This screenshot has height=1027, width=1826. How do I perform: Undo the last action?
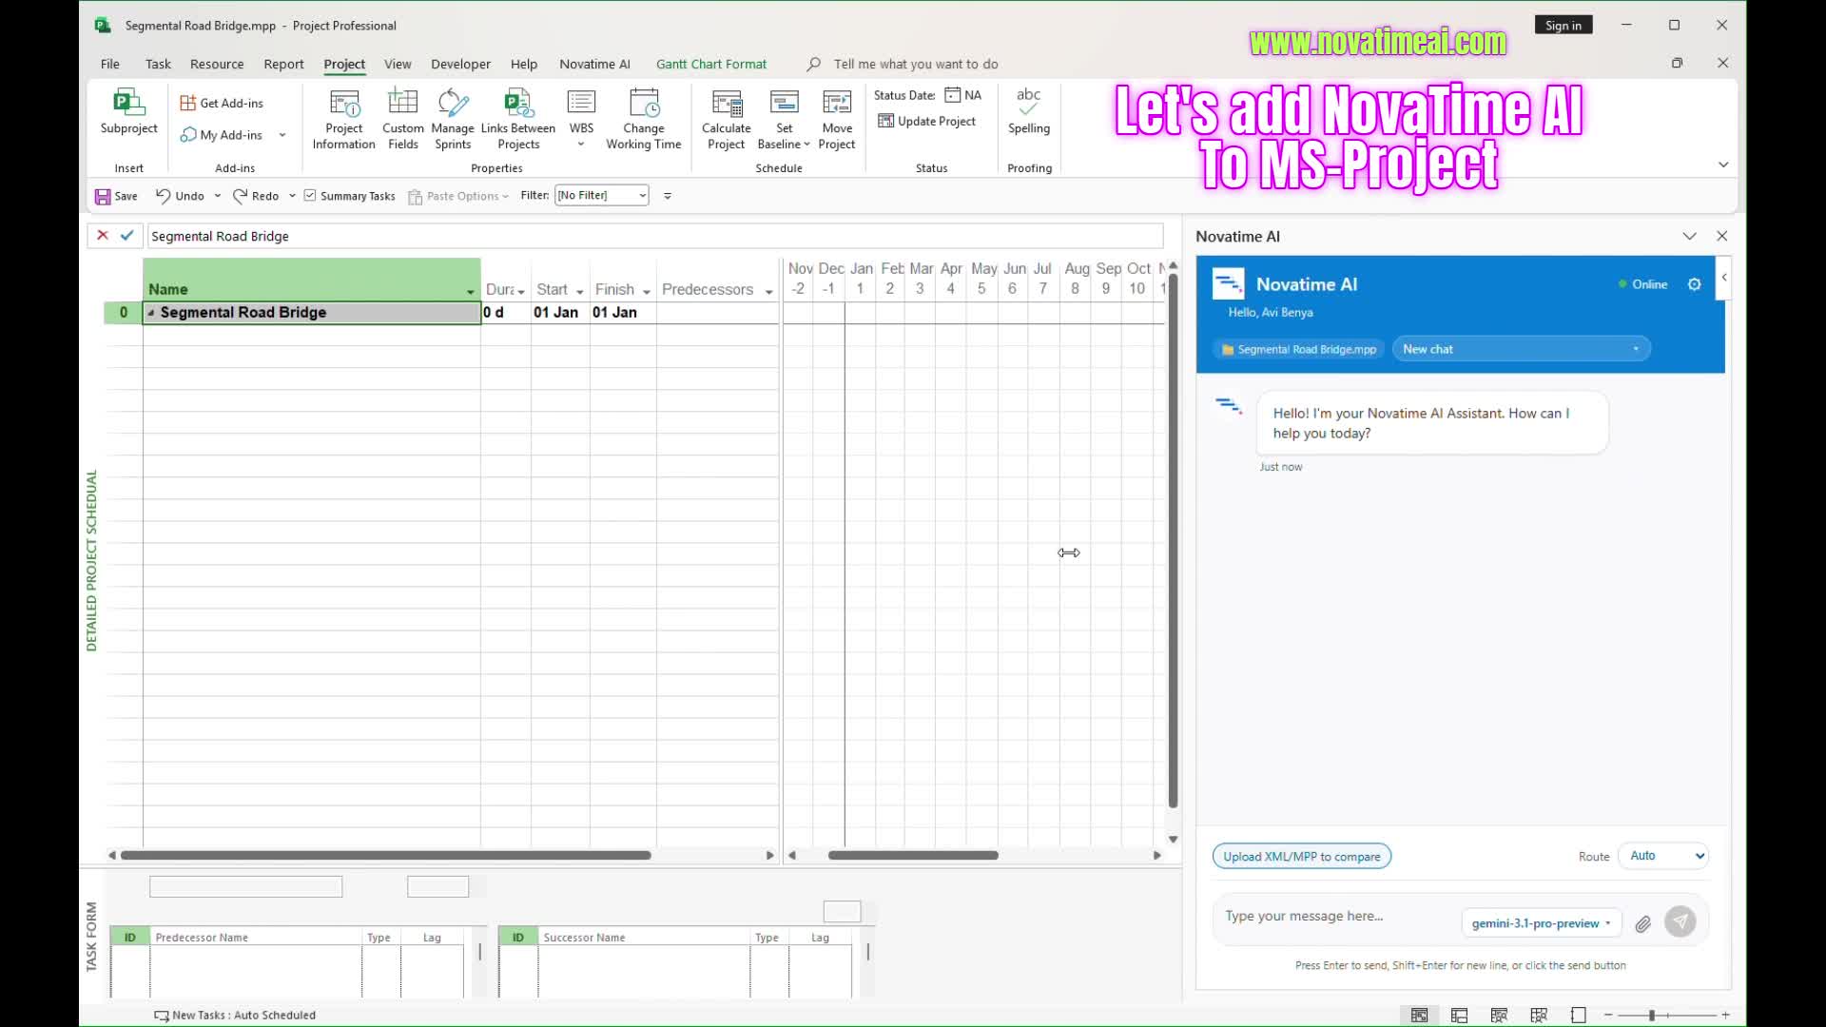pyautogui.click(x=180, y=196)
